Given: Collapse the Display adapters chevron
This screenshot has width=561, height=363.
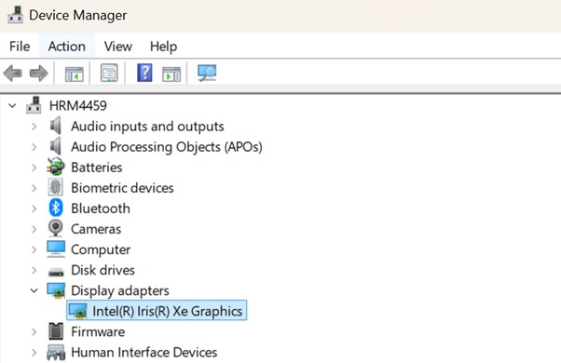Looking at the screenshot, I should coord(34,290).
